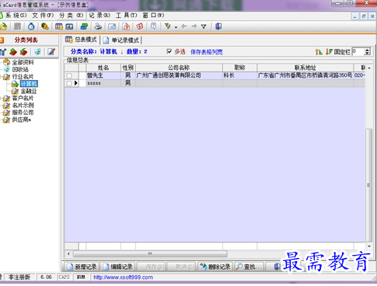Select 行业名片 in the category tree
Image resolution: width=377 pixels, height=286 pixels.
click(23, 77)
